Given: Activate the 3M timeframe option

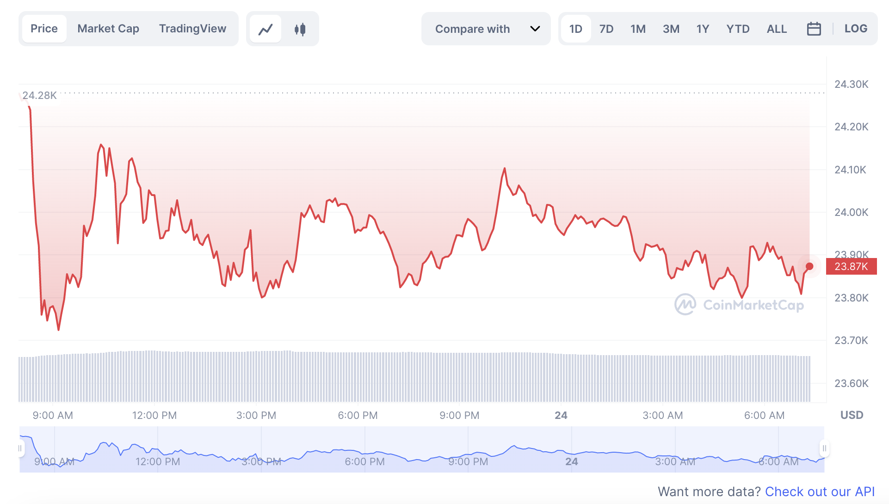Looking at the screenshot, I should click(x=671, y=29).
